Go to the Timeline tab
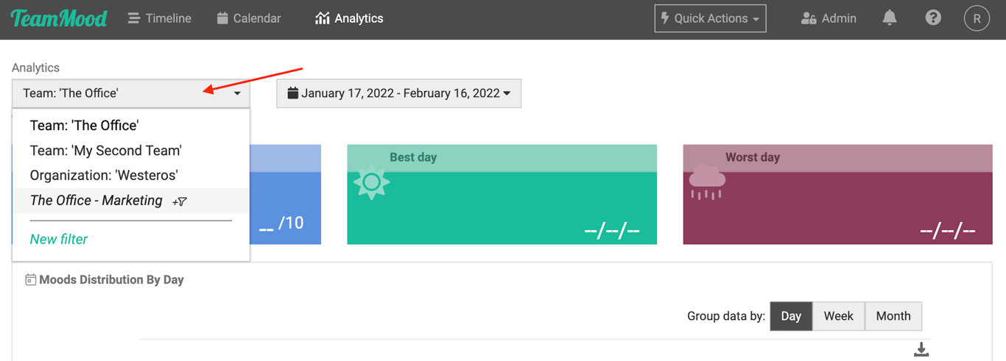This screenshot has height=361, width=1006. (159, 18)
